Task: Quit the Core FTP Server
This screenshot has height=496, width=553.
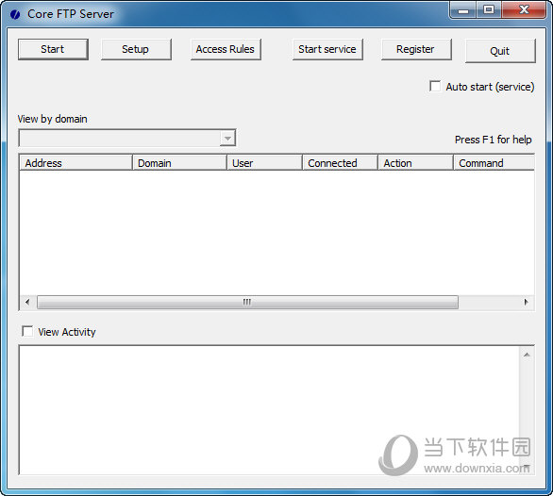Action: 500,51
